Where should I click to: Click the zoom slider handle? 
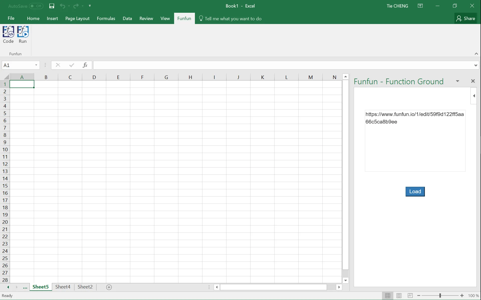point(440,296)
